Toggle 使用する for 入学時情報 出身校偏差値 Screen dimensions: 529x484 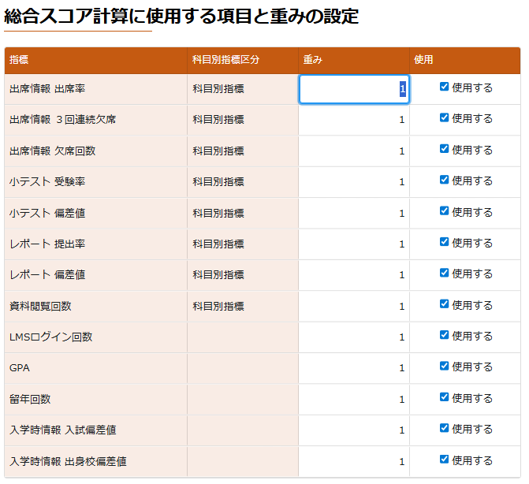[445, 460]
